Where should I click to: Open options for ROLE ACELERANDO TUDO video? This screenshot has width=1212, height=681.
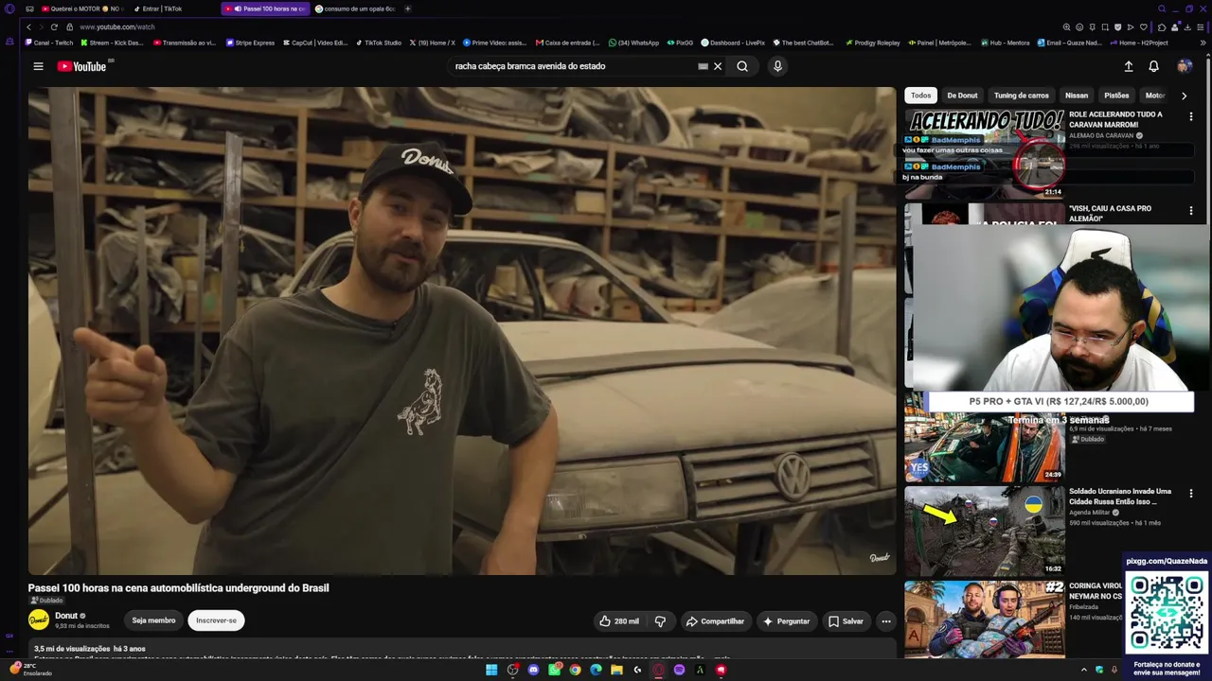pyautogui.click(x=1190, y=115)
